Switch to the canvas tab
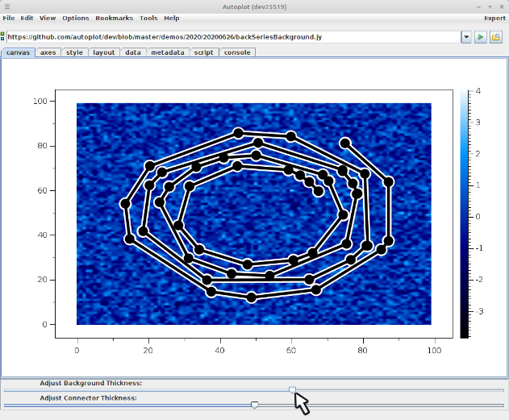The image size is (509, 420). point(19,52)
